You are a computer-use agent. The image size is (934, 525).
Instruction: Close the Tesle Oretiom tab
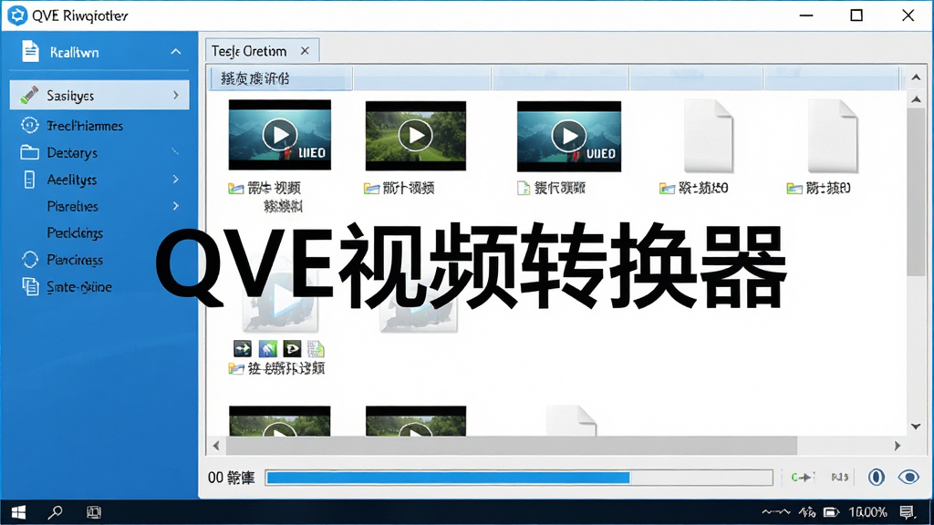point(305,51)
